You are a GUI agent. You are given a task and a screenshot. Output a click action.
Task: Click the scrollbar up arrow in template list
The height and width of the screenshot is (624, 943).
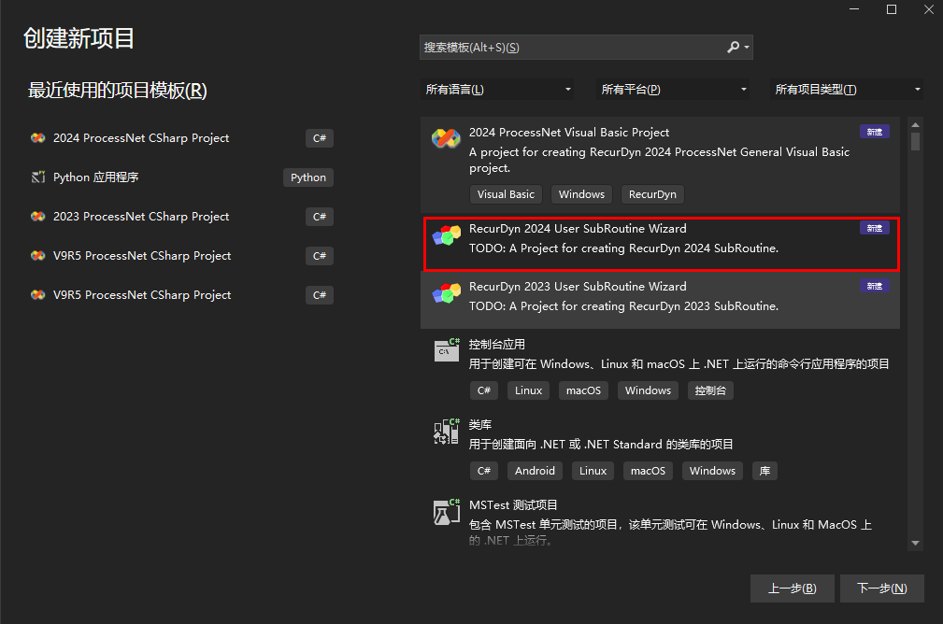click(915, 125)
